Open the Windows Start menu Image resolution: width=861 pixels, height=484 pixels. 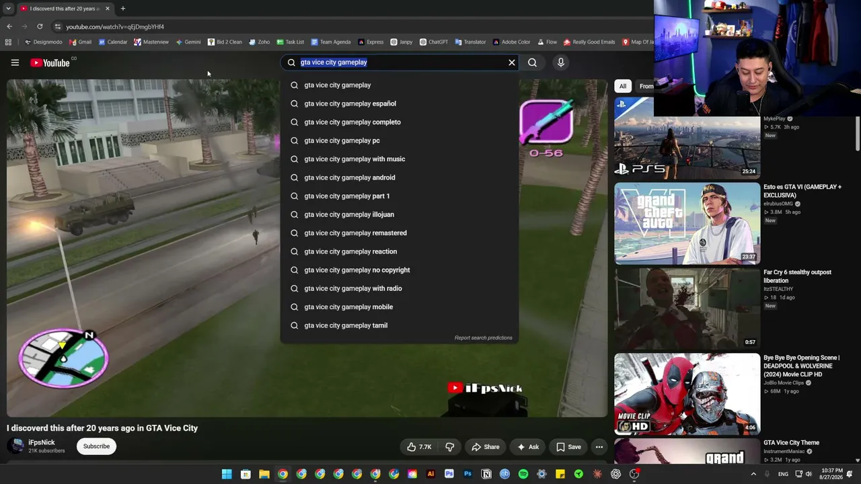pos(227,474)
